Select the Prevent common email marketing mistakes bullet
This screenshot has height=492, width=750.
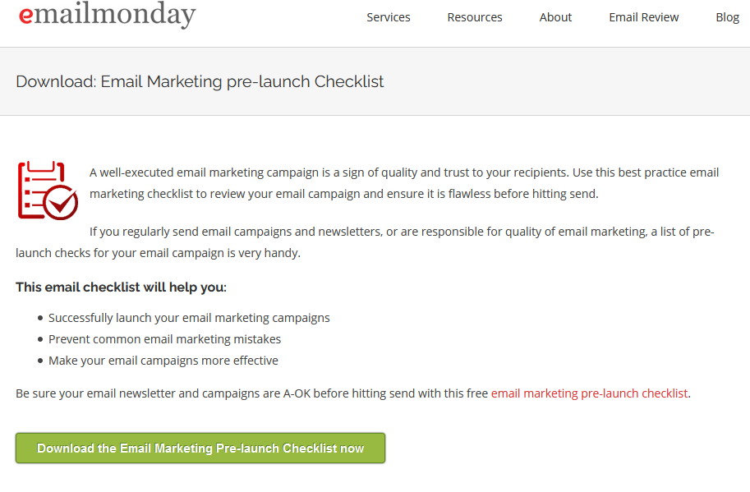coord(164,339)
